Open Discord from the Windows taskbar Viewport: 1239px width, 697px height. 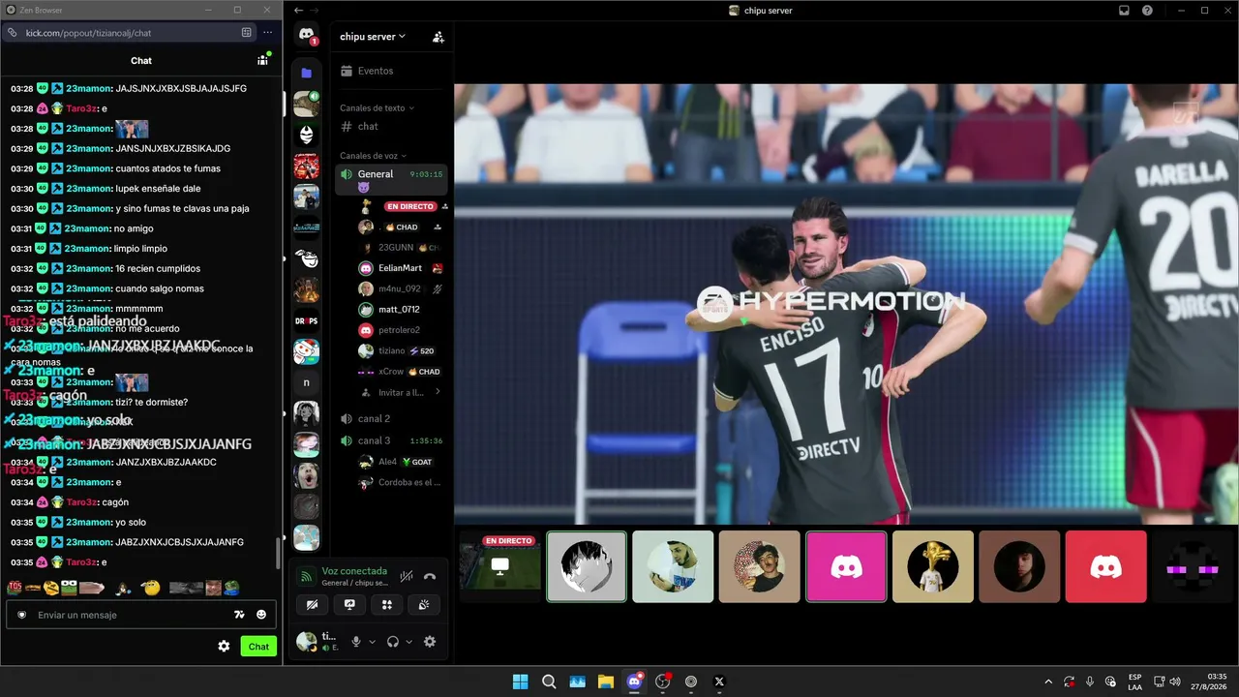click(634, 682)
